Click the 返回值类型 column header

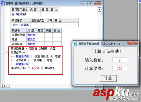click(38, 20)
